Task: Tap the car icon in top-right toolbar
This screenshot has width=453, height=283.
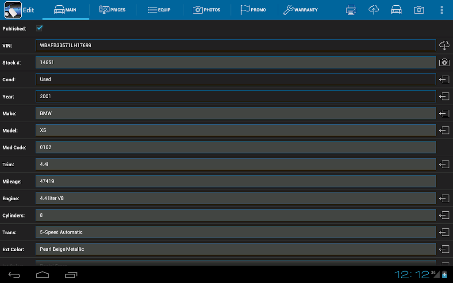Action: 396,10
